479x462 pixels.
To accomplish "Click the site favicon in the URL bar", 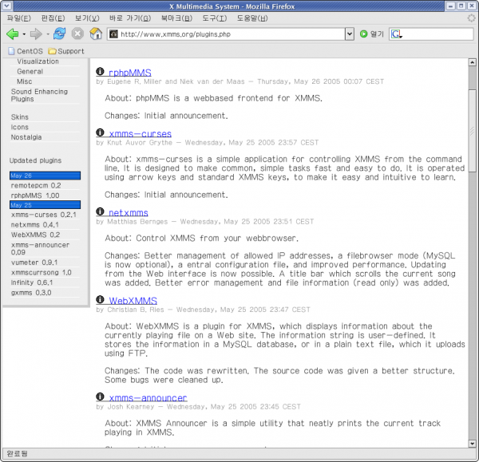I will pyautogui.click(x=113, y=34).
